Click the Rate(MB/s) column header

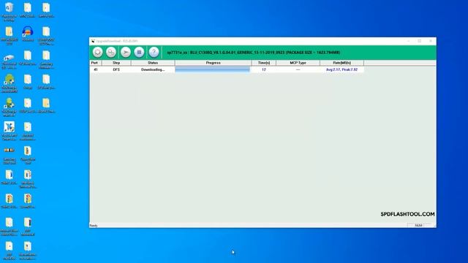click(x=341, y=63)
